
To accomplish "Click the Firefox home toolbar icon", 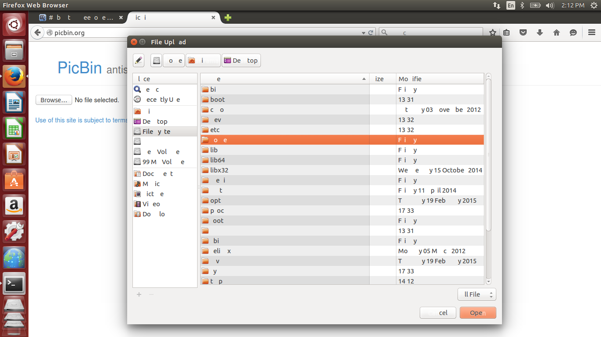I will click(x=557, y=32).
